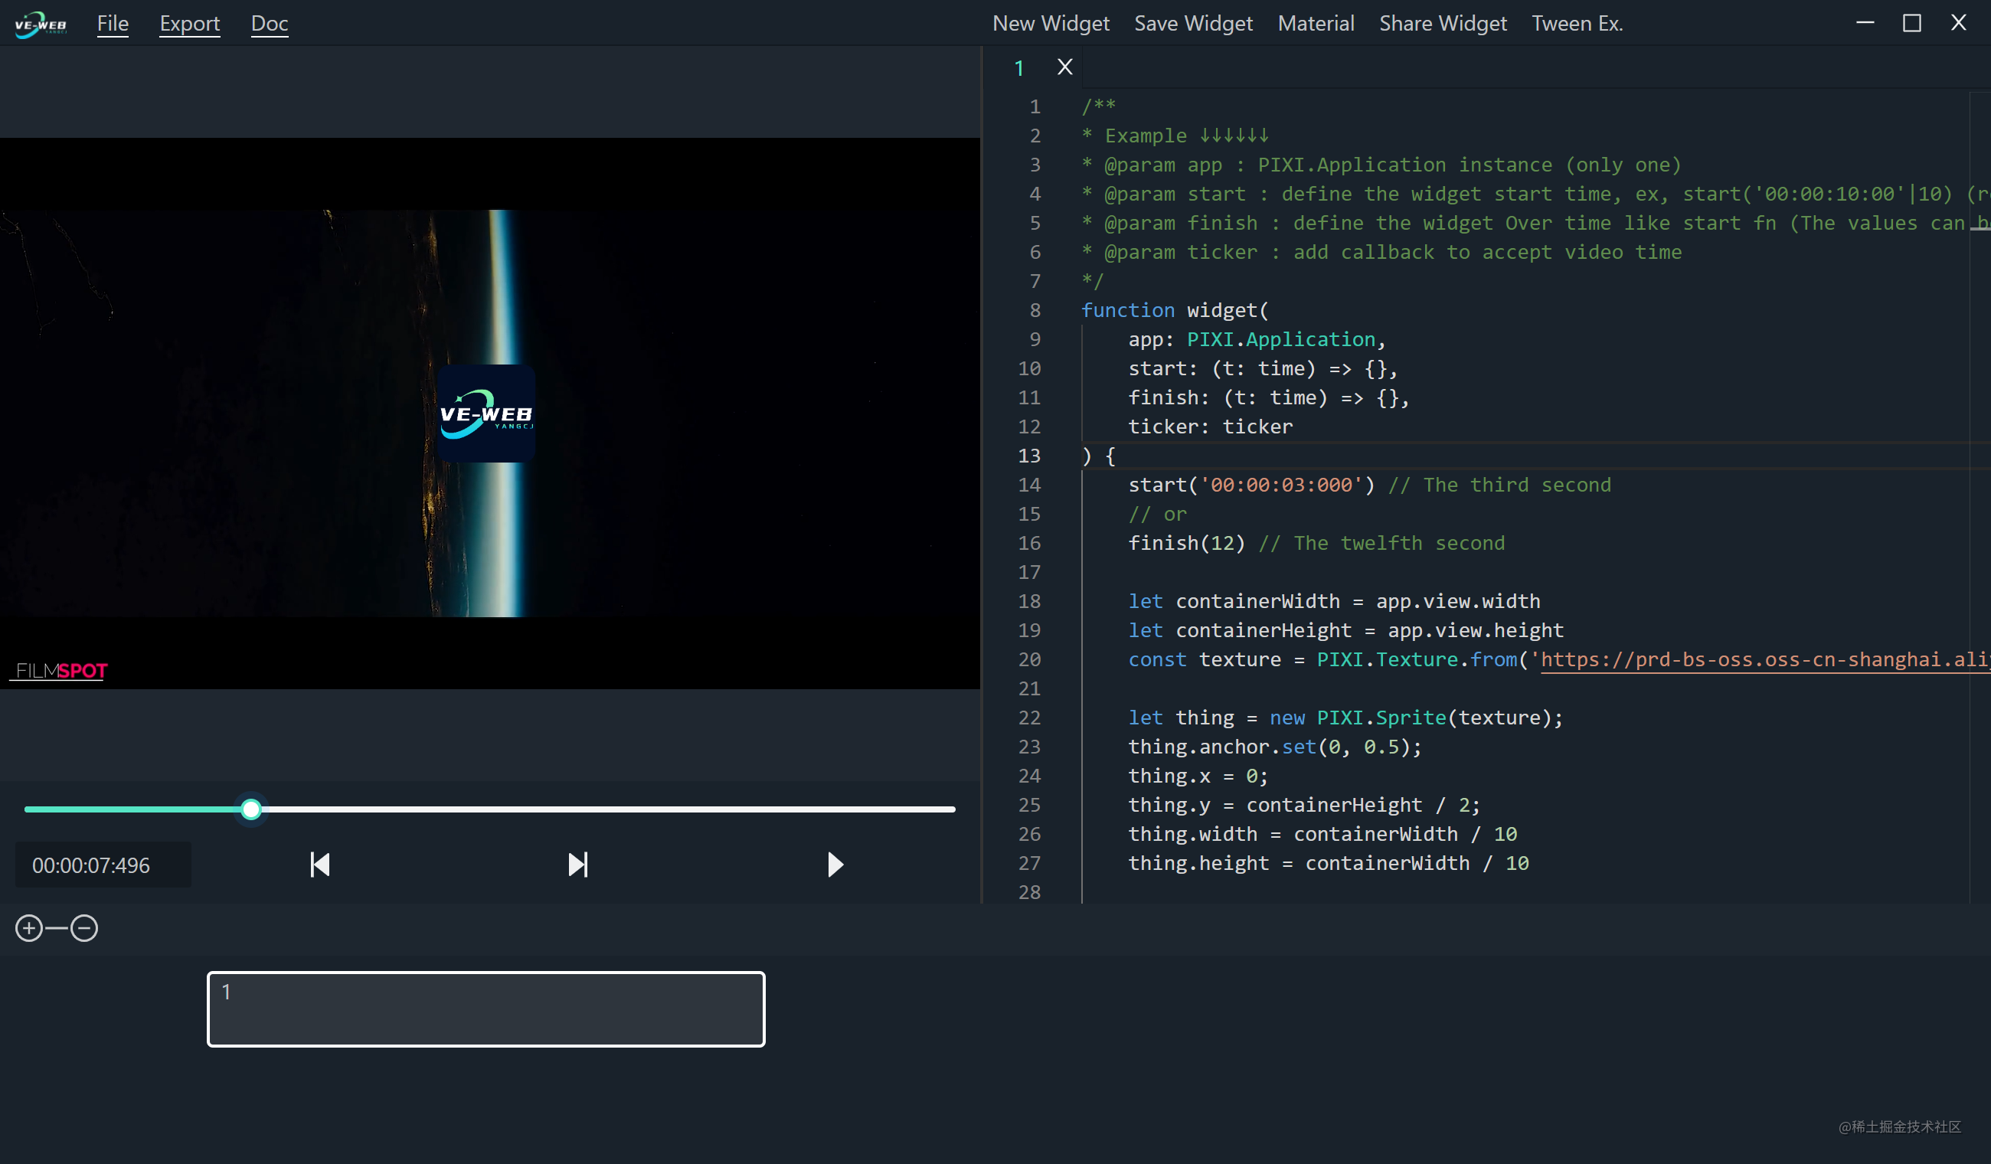Click the 'let containerWidth' code line
The image size is (1991, 1164).
(x=1334, y=601)
